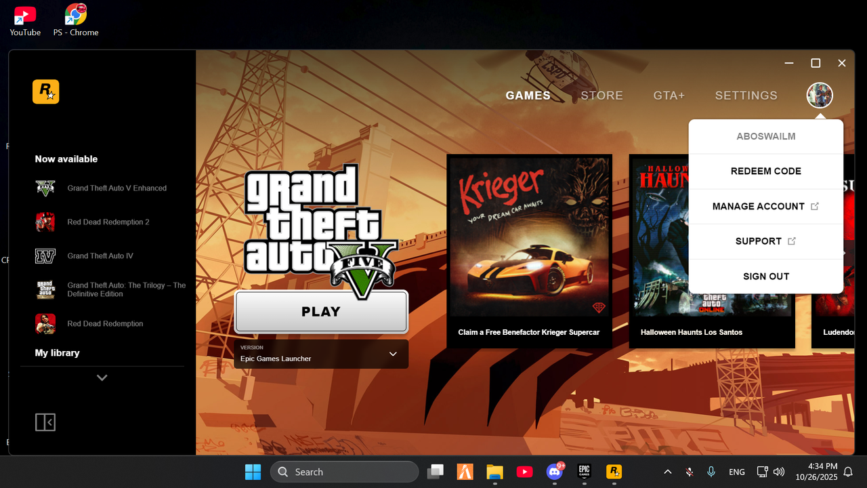
Task: Open the Version dropdown for Epic Games Launcher
Action: click(x=321, y=354)
